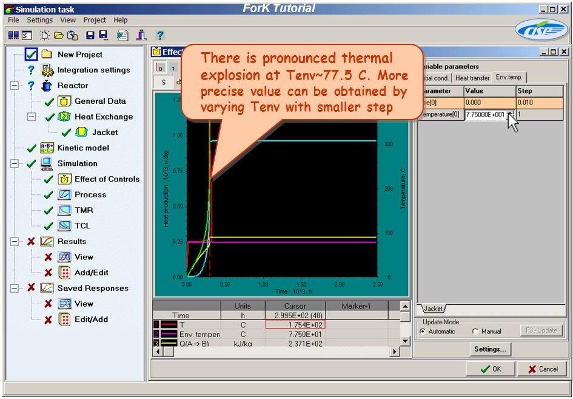Select the Manual update mode radio button
Viewport: 573px width, 399px height.
[x=475, y=332]
